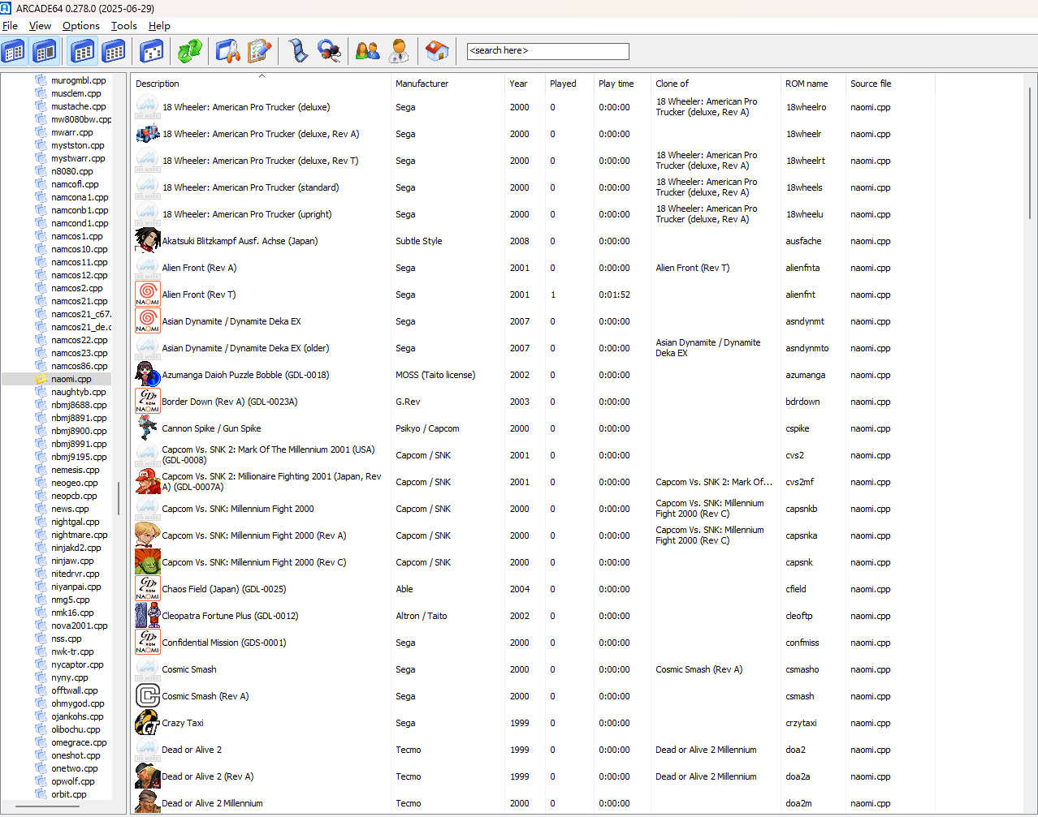Click the Cannon Spike game icon
The width and height of the screenshot is (1038, 817).
[147, 428]
